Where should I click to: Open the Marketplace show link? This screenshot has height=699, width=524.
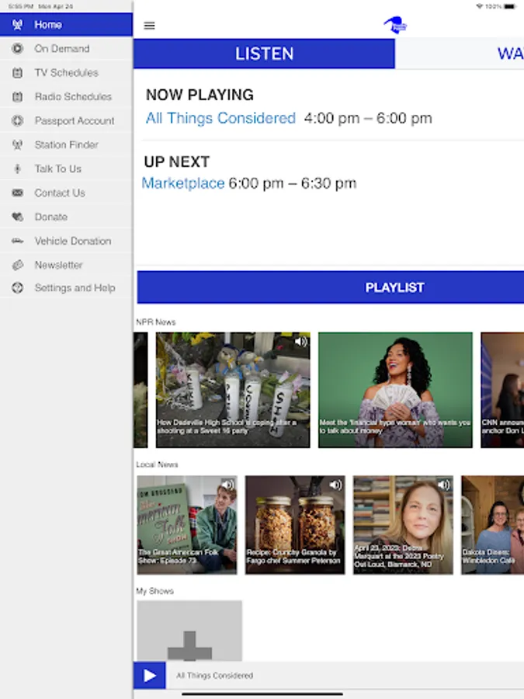(183, 183)
